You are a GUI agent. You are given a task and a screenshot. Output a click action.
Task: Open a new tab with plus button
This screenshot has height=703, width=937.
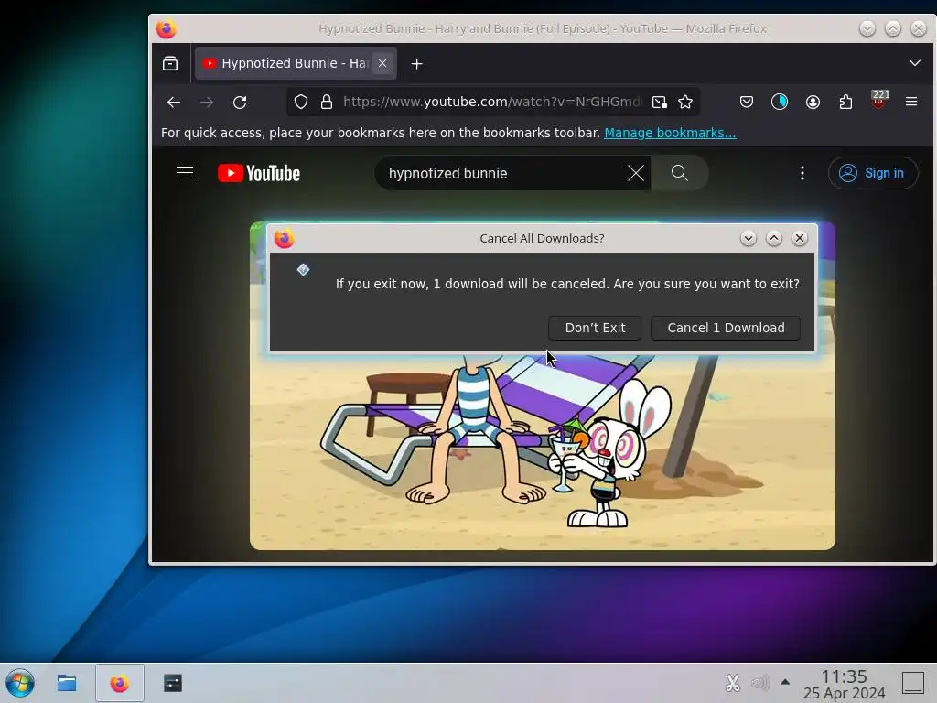[x=417, y=63]
